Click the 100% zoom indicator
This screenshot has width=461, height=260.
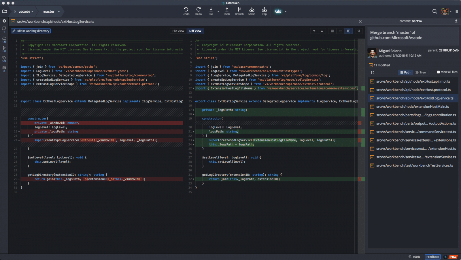tap(414, 257)
